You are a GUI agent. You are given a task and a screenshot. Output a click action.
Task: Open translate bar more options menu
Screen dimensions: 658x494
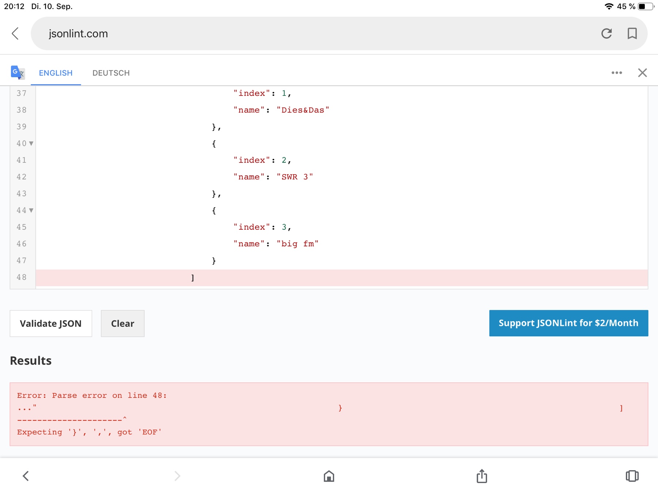617,73
